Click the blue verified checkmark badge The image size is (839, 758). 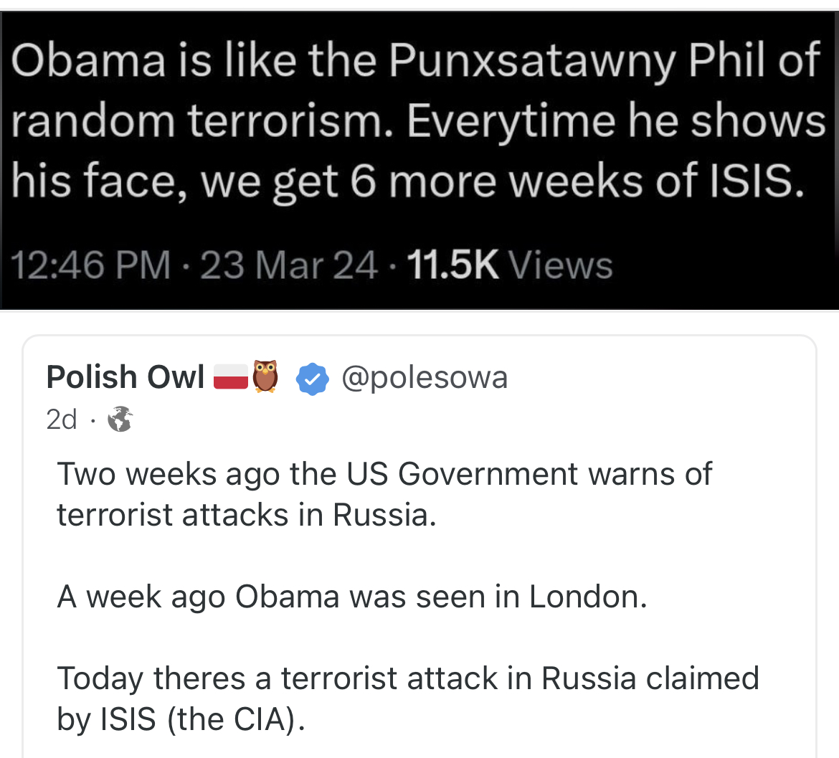point(313,379)
